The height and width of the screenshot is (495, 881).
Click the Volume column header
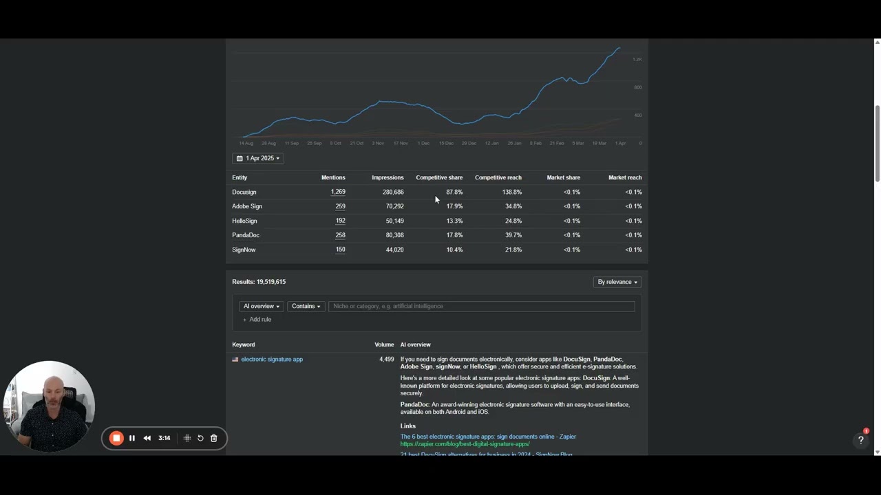(x=384, y=344)
